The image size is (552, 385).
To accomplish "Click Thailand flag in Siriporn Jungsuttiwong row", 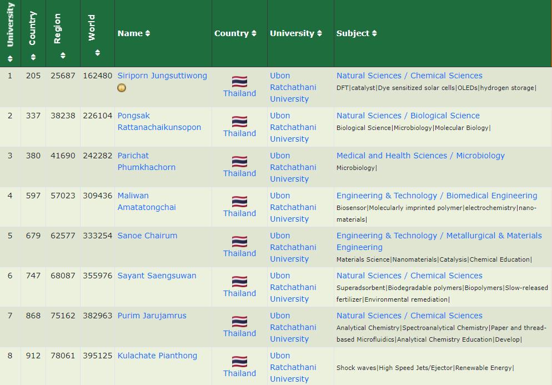I will click(239, 82).
